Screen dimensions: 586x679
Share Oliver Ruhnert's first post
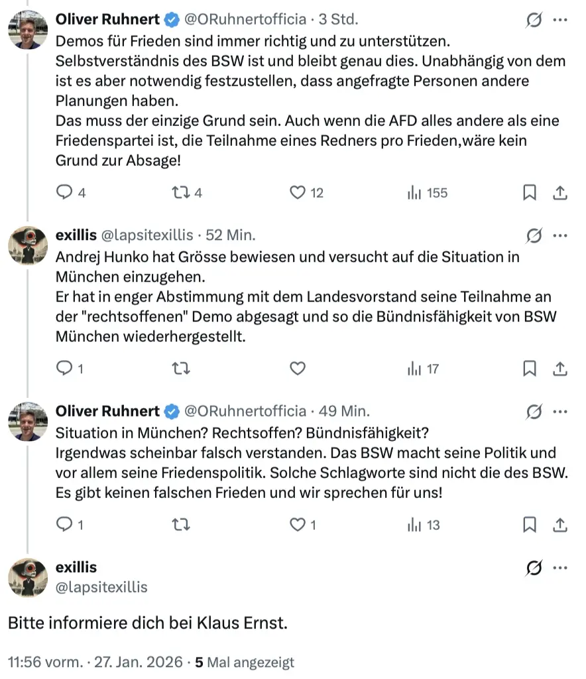(x=560, y=193)
